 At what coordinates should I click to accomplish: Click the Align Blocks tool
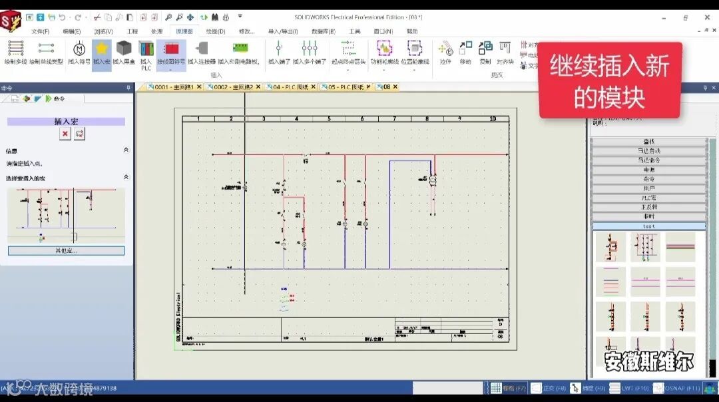(505, 53)
